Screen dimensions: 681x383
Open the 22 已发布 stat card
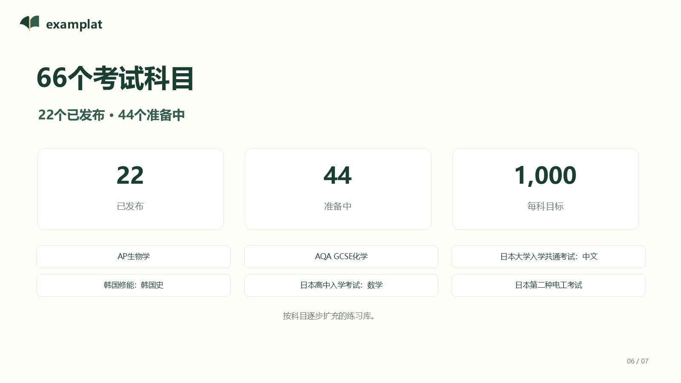pos(131,189)
